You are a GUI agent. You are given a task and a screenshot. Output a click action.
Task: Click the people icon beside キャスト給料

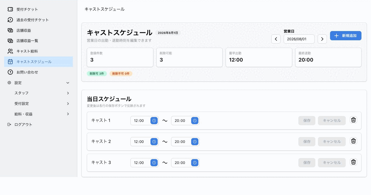(x=10, y=51)
